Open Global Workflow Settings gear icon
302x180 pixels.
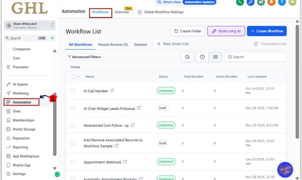(139, 12)
